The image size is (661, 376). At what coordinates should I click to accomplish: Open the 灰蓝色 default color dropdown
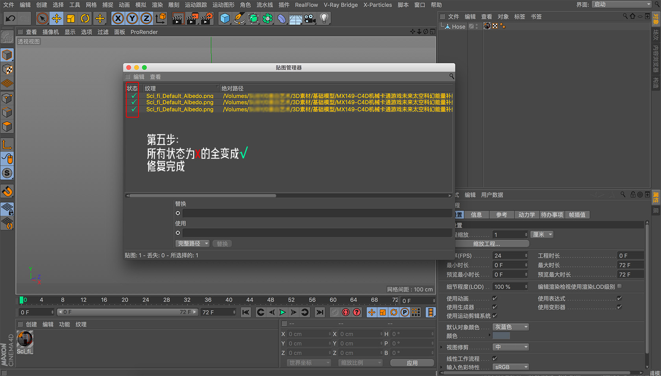[511, 327]
